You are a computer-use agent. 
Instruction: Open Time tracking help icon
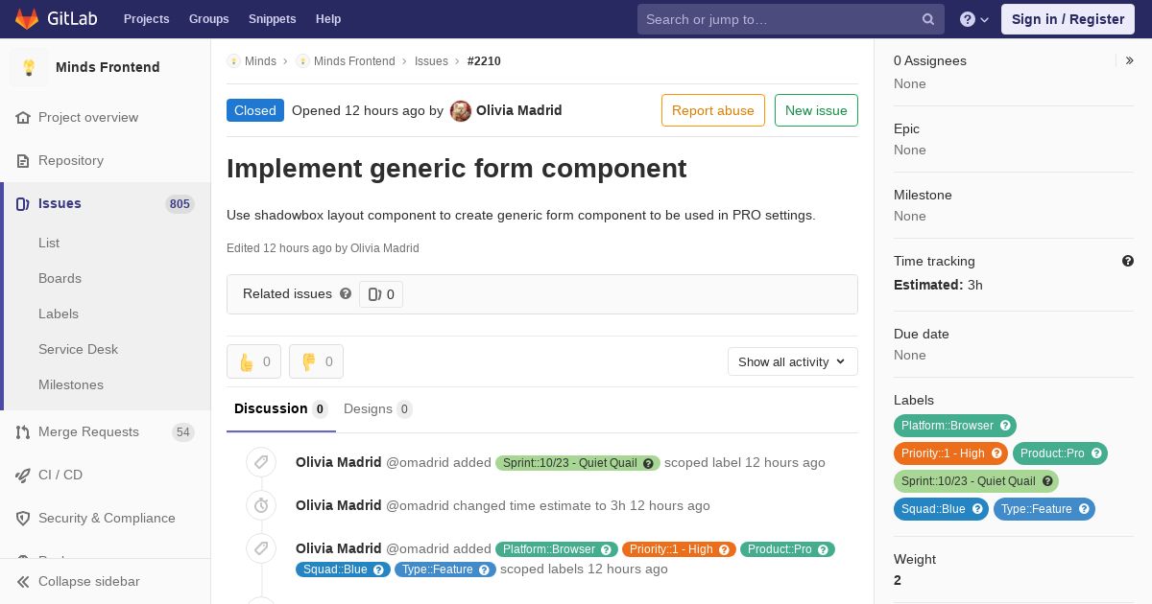[x=1128, y=261]
